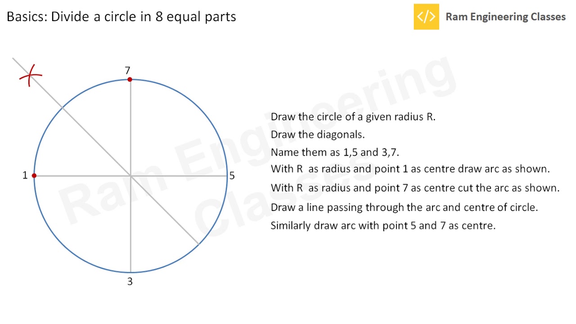Click the red dot at point 1
Screen dimensions: 576x324
[34, 175]
